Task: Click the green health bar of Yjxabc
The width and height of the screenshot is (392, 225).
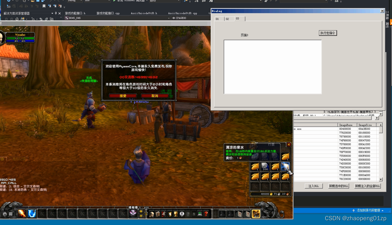Action: [20, 38]
